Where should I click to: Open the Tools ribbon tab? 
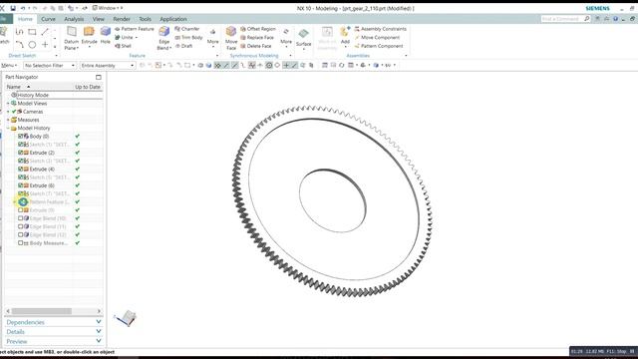click(x=145, y=19)
